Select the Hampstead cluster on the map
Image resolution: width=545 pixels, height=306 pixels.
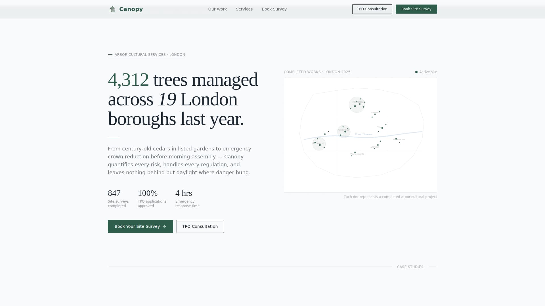pos(357,105)
